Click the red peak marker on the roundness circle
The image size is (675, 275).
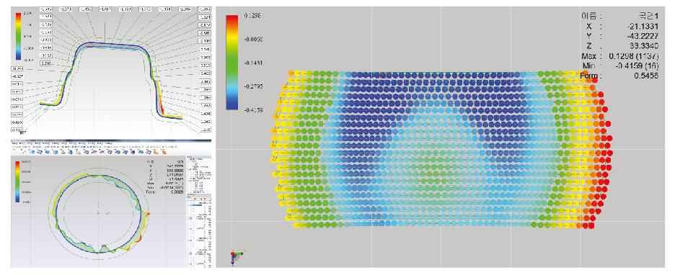(148, 213)
